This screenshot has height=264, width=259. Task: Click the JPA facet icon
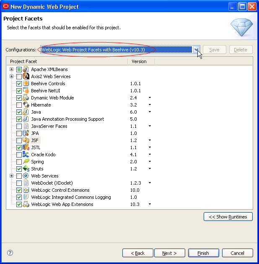click(26, 133)
